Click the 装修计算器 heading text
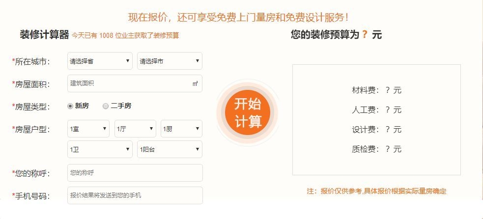The height and width of the screenshot is (219, 483). tap(44, 34)
